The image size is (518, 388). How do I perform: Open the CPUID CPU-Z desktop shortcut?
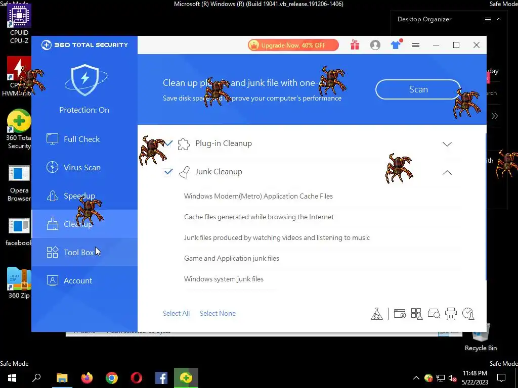coord(19,24)
